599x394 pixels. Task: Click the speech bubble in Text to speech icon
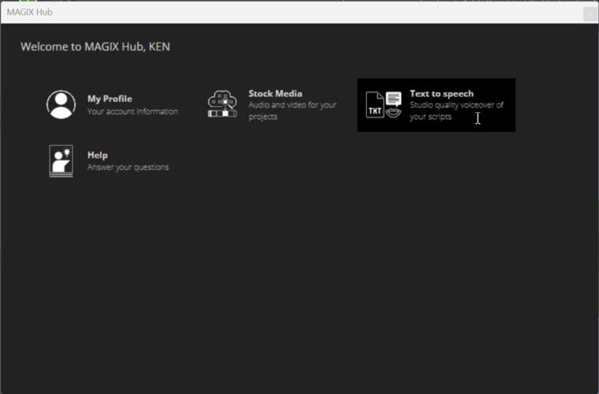pyautogui.click(x=393, y=98)
